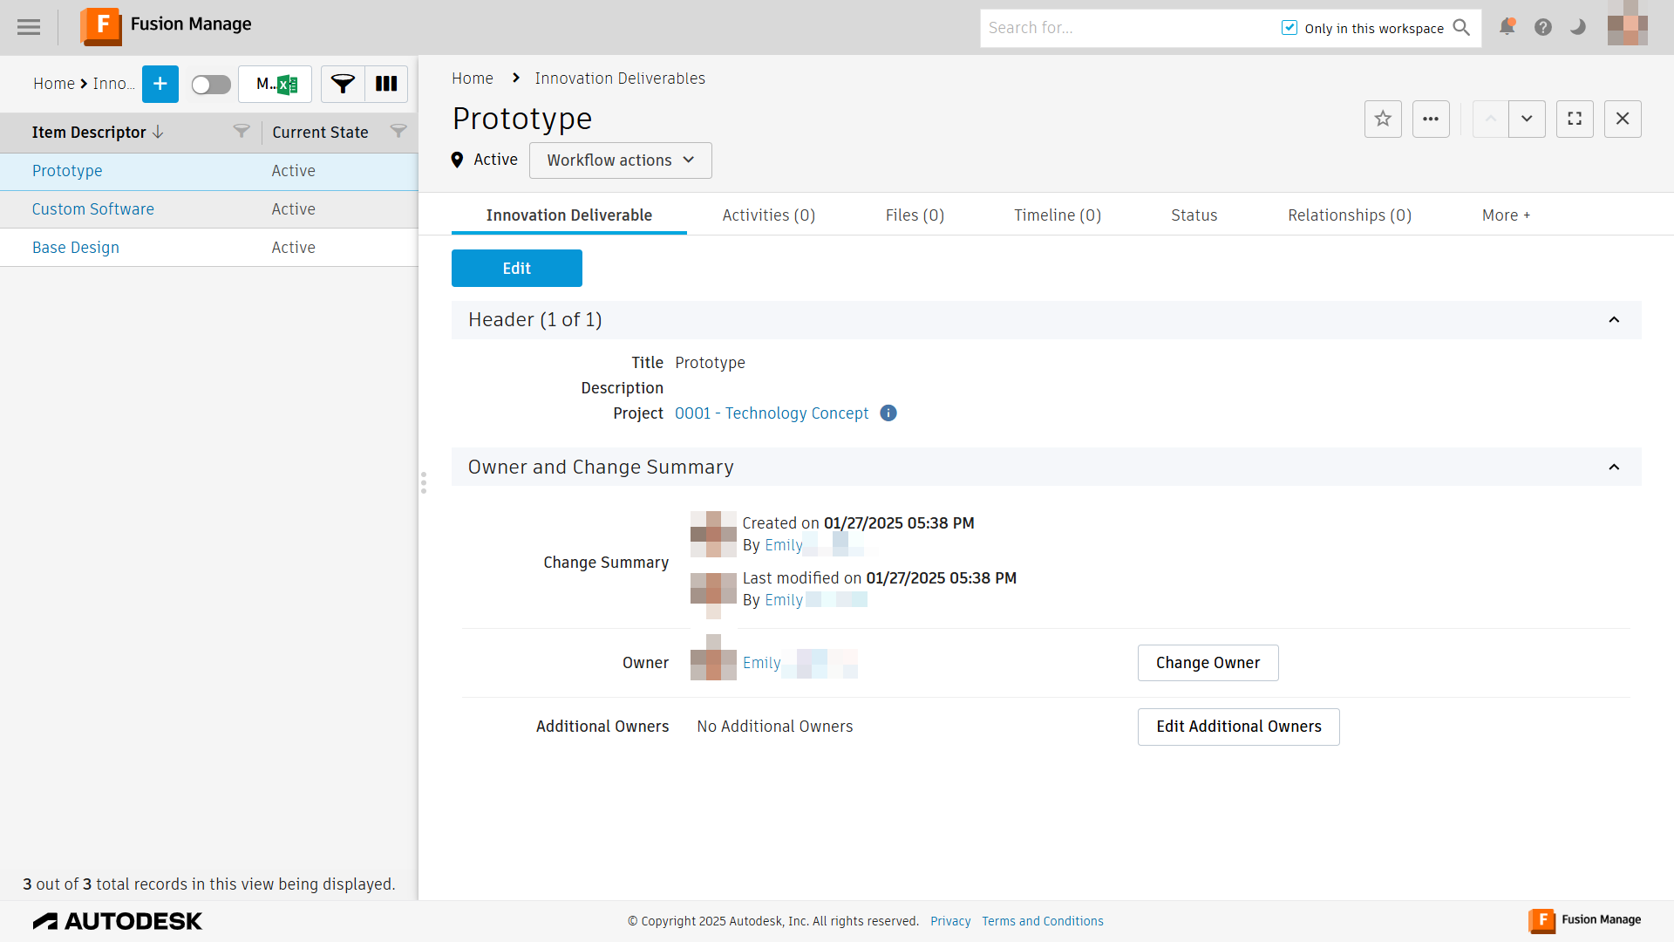Collapse the Header section

1614,320
